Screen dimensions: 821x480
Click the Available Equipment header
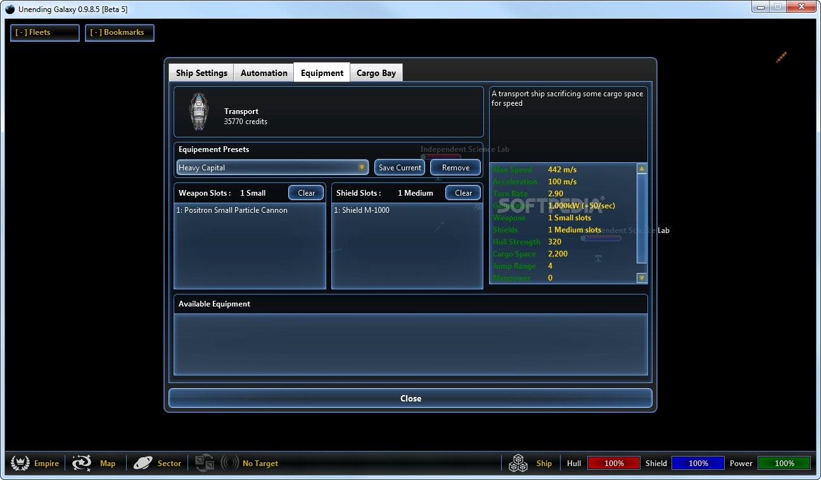coord(214,304)
